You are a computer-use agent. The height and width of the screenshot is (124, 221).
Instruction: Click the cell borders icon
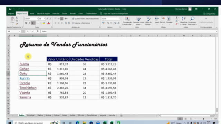click(38, 23)
